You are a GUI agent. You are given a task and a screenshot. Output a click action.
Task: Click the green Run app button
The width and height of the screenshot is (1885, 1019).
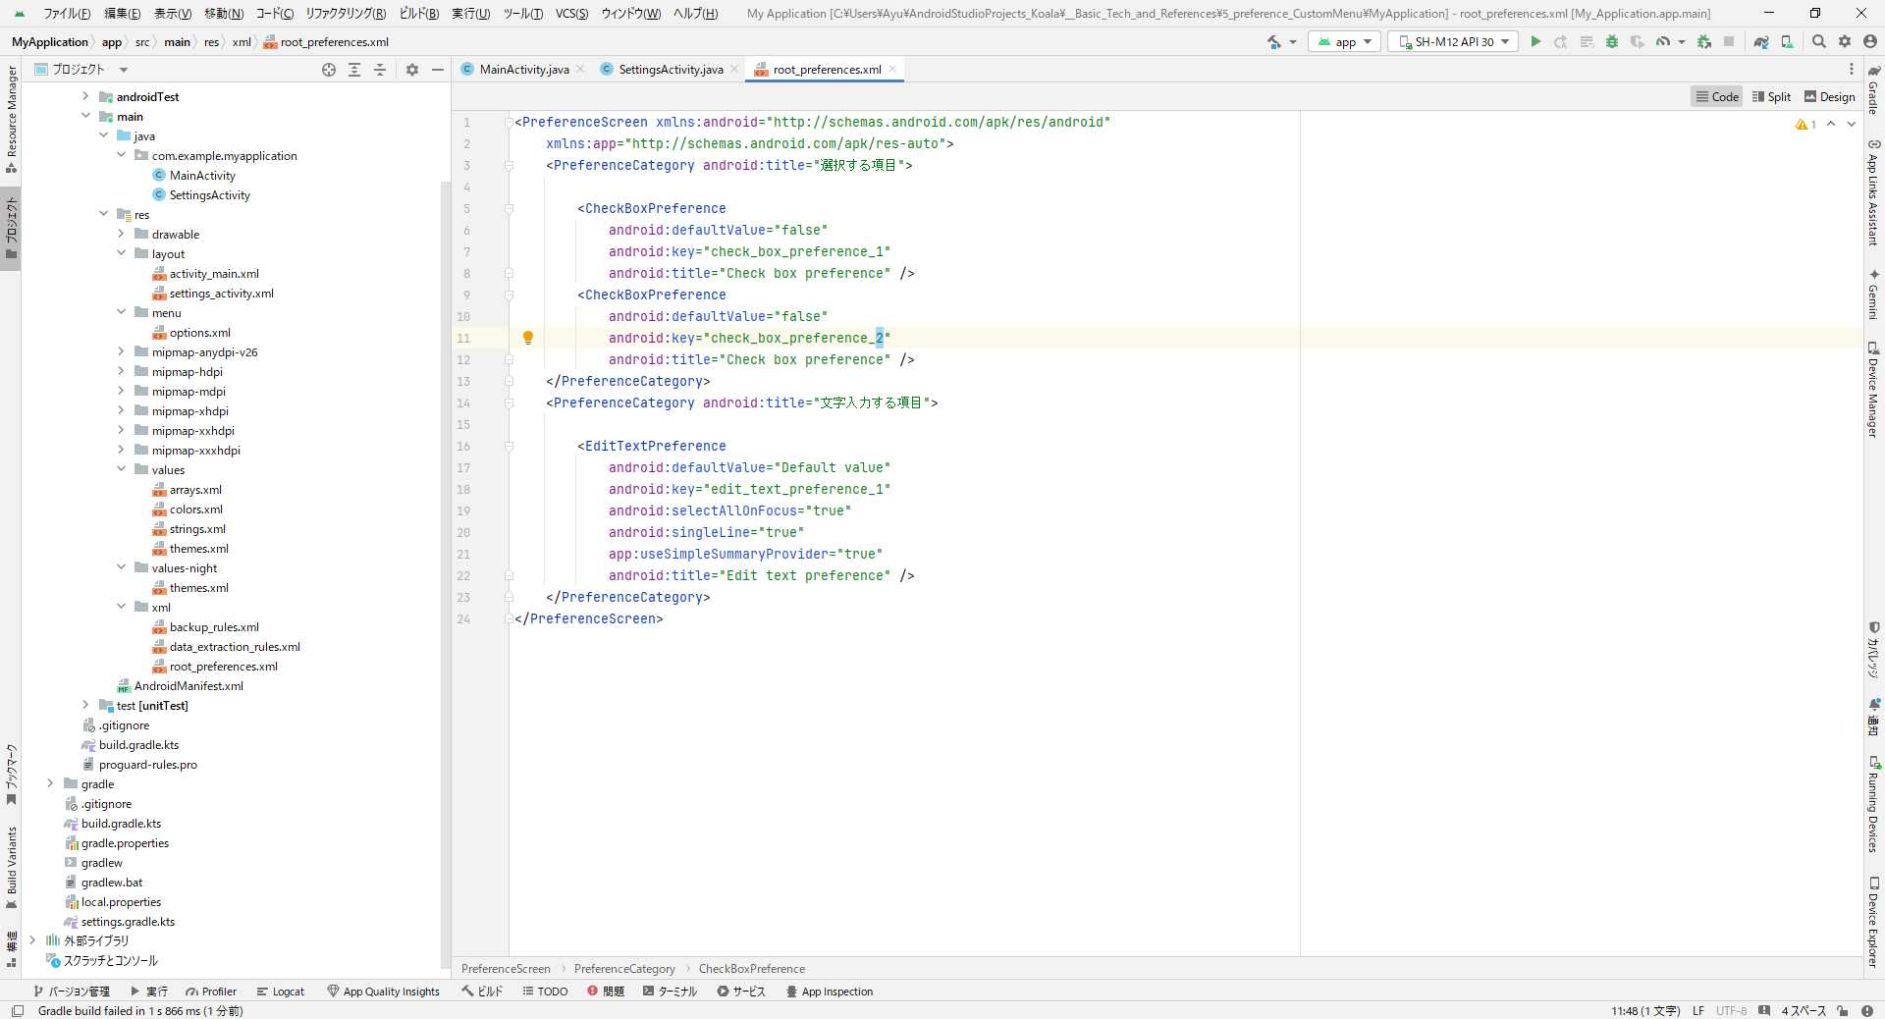[1535, 42]
